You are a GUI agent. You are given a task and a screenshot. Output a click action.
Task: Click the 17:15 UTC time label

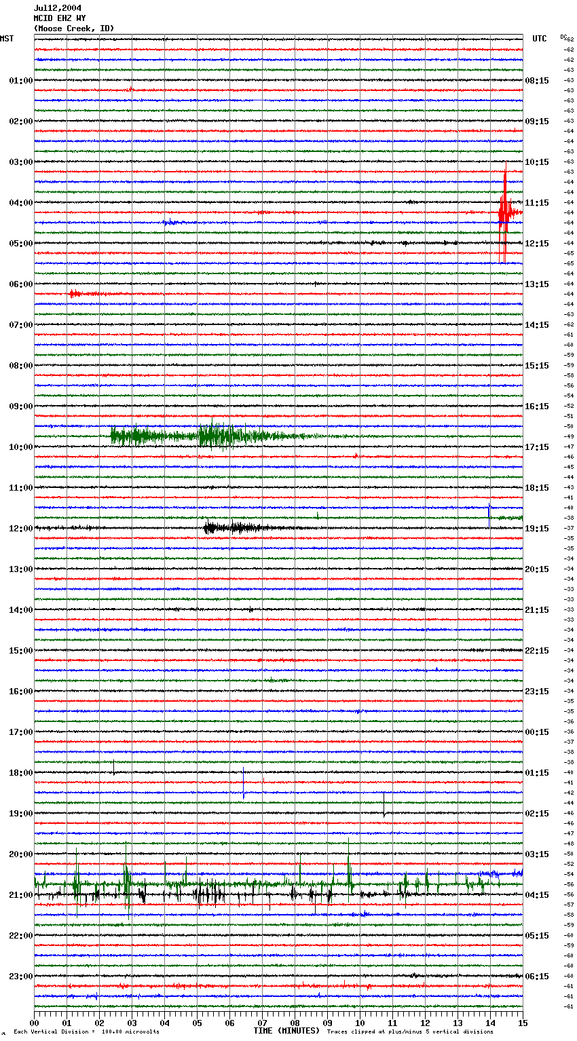point(537,447)
